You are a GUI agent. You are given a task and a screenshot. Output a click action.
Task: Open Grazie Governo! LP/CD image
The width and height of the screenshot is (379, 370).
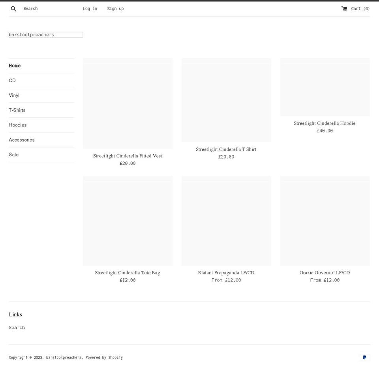[325, 221]
